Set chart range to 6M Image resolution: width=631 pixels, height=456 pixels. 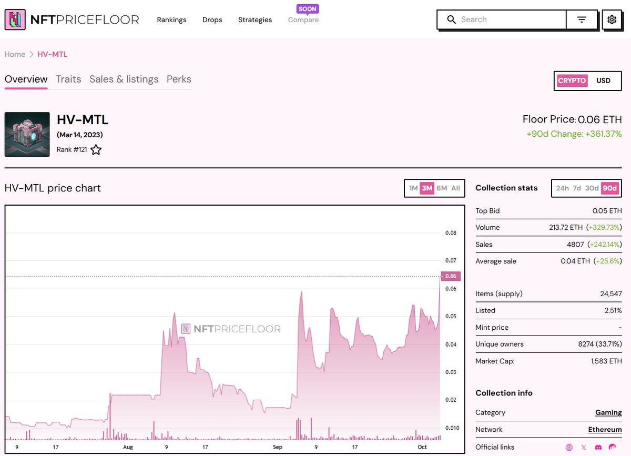(442, 188)
